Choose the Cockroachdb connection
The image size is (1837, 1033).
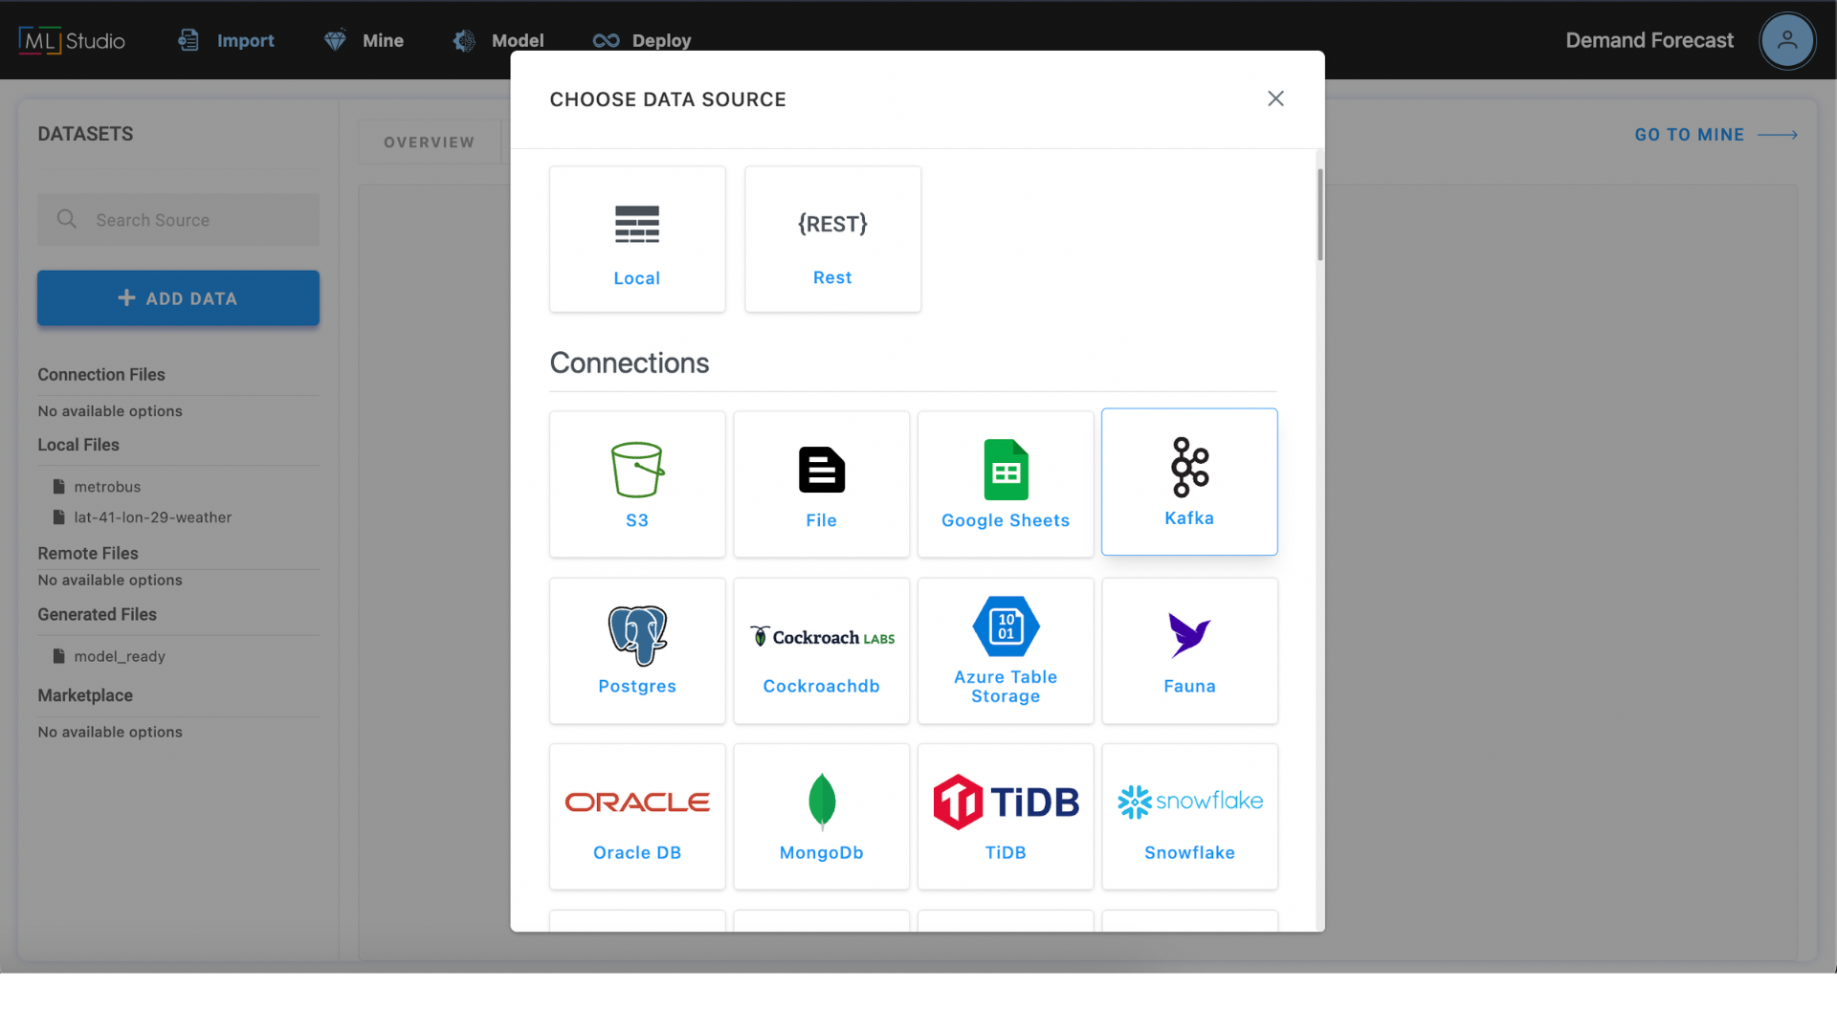821,650
